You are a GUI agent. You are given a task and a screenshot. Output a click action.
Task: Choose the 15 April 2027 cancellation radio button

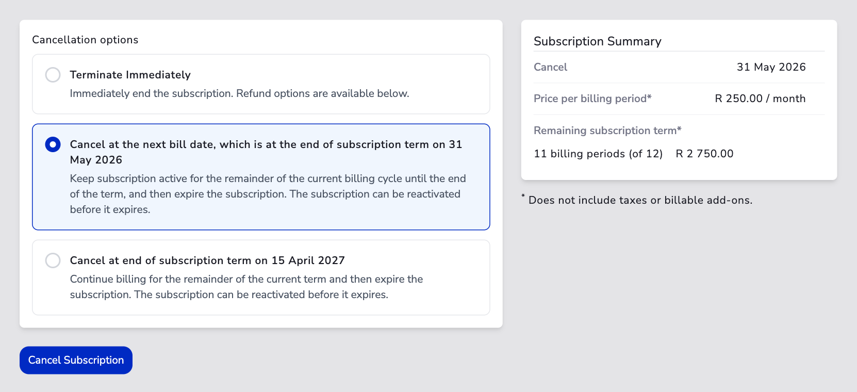53,260
